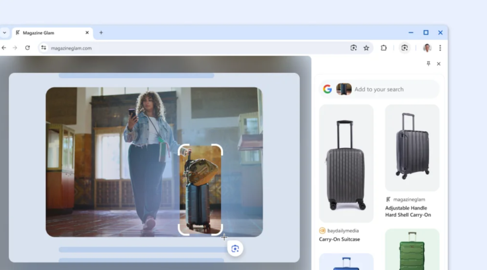Open the Carry-On Suitcase product image
487x270 pixels.
click(x=346, y=163)
